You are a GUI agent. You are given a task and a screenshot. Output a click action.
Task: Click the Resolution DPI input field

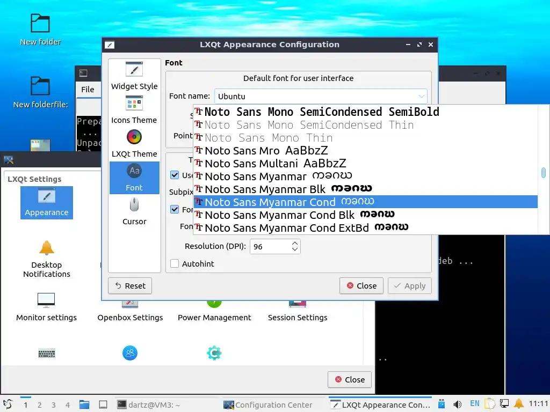point(272,246)
